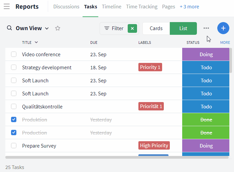Open the Qualitätskontrolle task
This screenshot has width=234, height=172.
[x=42, y=106]
